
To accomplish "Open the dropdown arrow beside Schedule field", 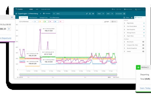I will tap(54, 14).
